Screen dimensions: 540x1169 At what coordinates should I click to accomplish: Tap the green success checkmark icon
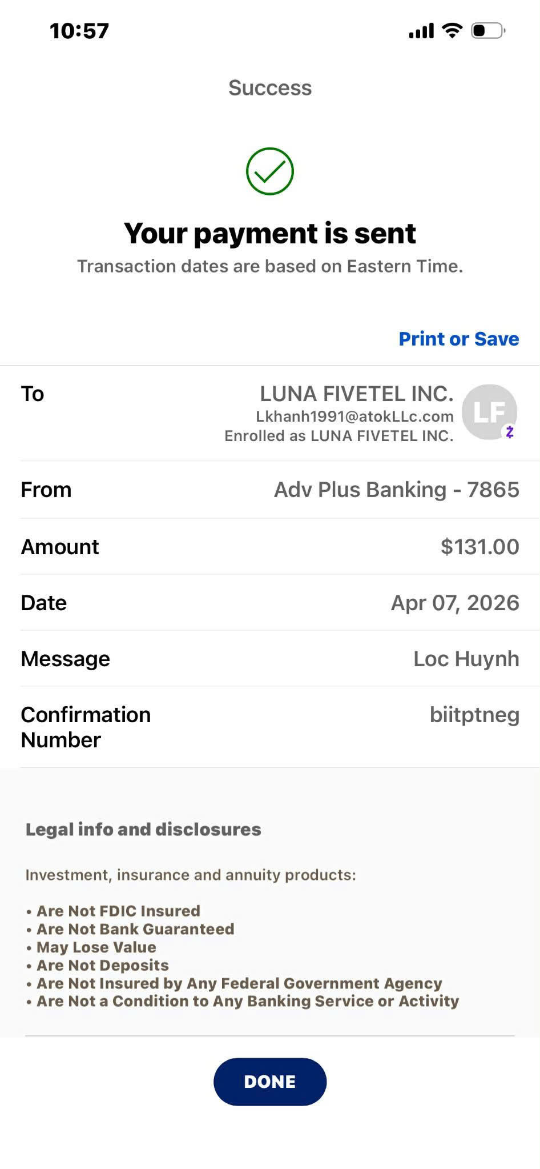pyautogui.click(x=270, y=171)
